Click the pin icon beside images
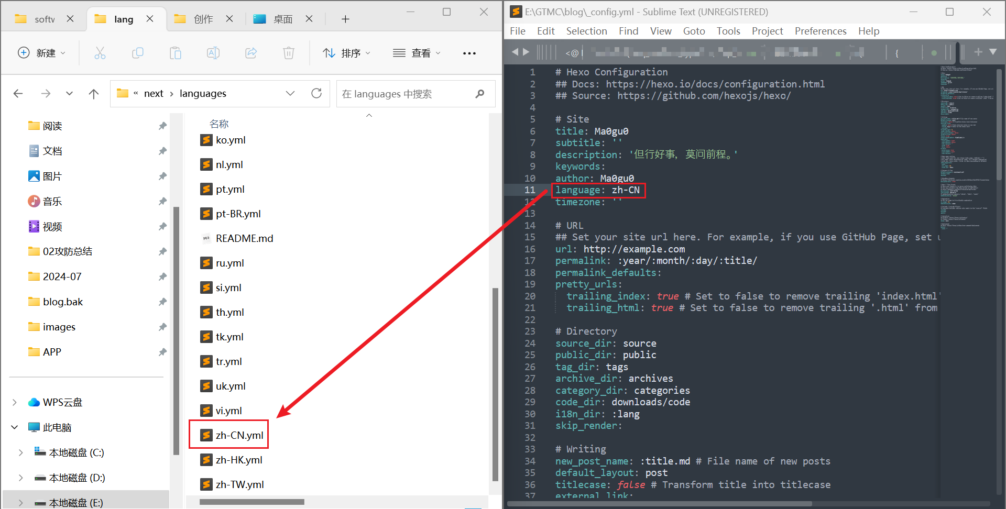The width and height of the screenshot is (1006, 509). pos(162,327)
